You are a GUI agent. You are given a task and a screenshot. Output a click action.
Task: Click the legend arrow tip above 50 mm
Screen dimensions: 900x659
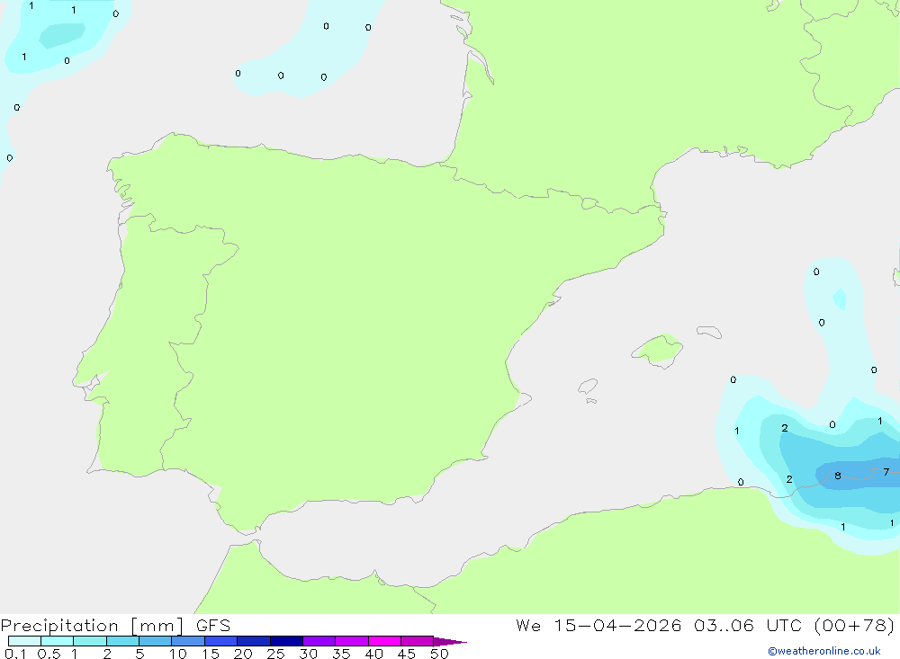(x=450, y=642)
